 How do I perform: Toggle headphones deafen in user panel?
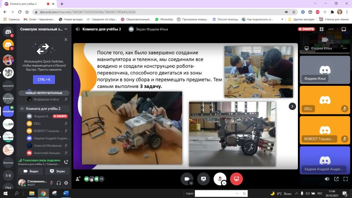point(59,183)
